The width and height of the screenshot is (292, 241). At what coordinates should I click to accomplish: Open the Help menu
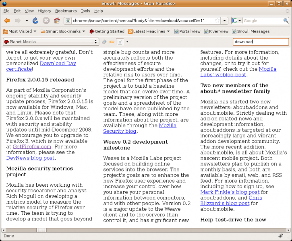(98, 11)
